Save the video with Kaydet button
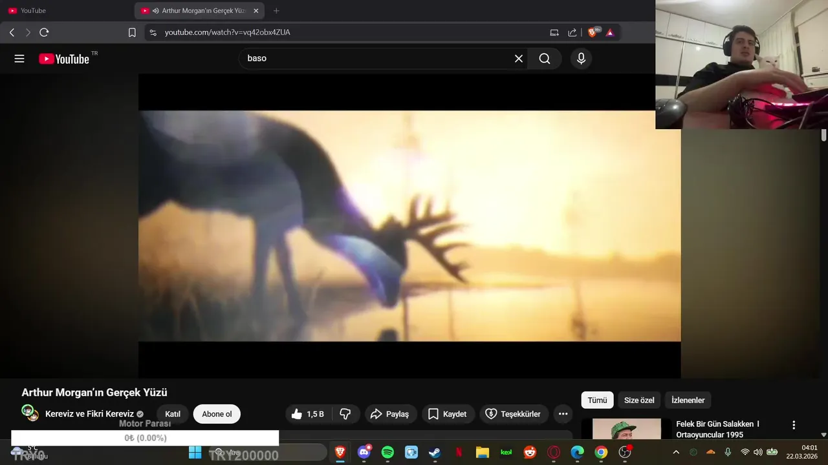828x465 pixels. click(x=448, y=414)
